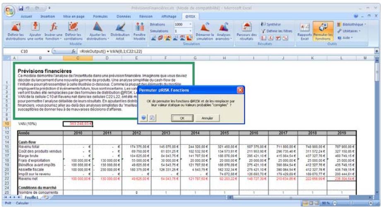Click the zoom slider in status bar
This screenshot has width=381, height=207.
352,203
